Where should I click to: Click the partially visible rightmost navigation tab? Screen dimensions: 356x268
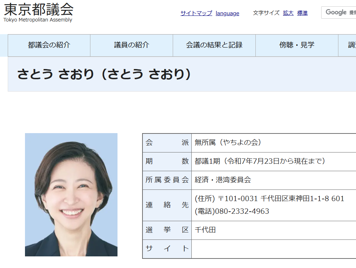[x=348, y=45]
